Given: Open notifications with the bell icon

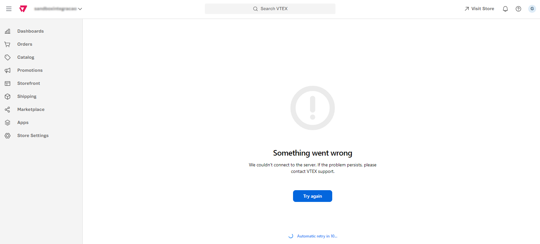Looking at the screenshot, I should coord(505,9).
